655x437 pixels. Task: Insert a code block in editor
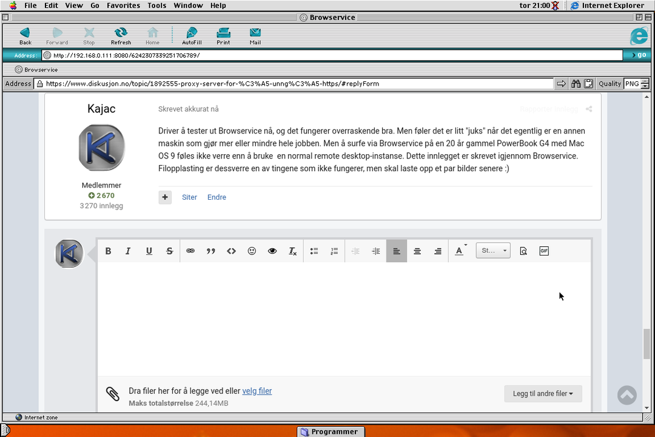232,251
